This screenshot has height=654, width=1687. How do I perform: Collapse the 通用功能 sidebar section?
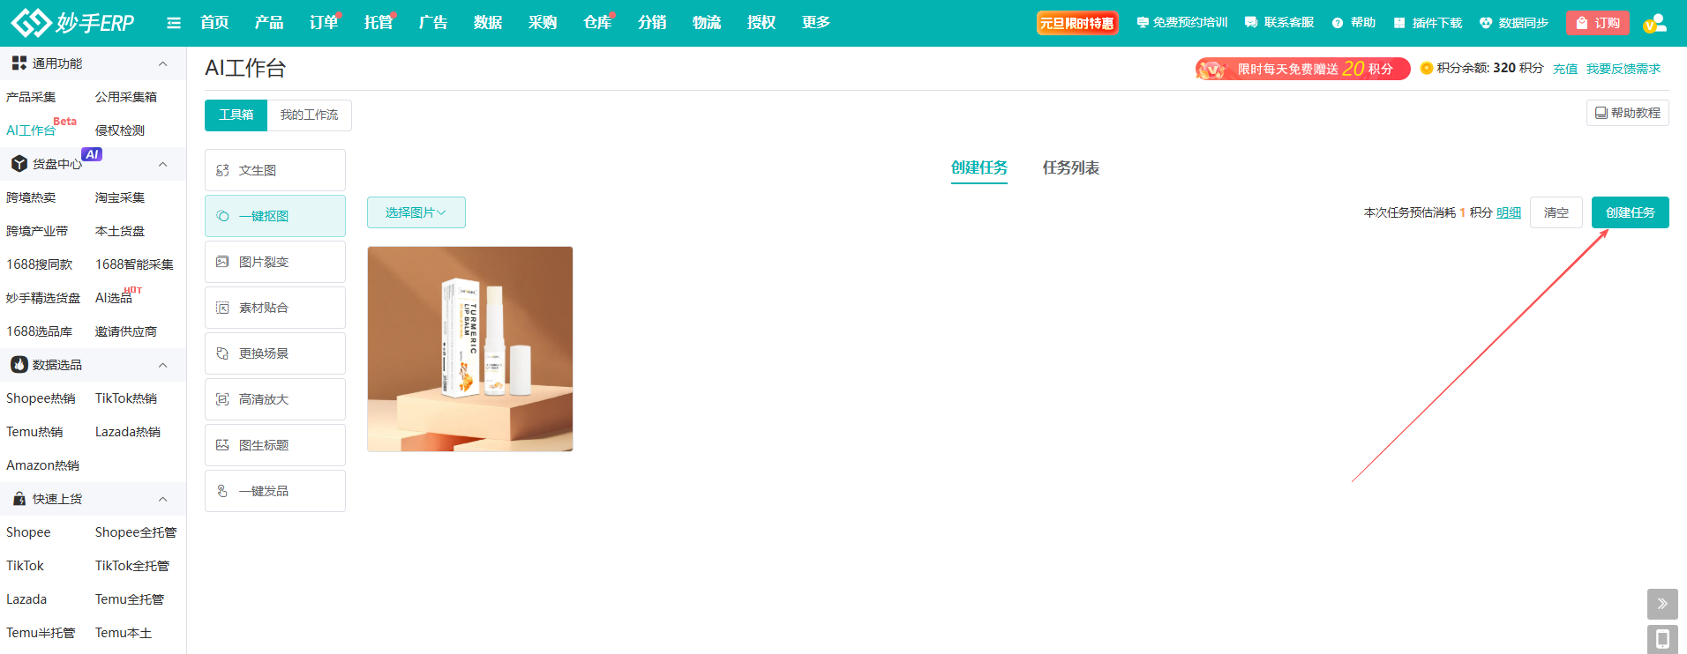click(162, 63)
